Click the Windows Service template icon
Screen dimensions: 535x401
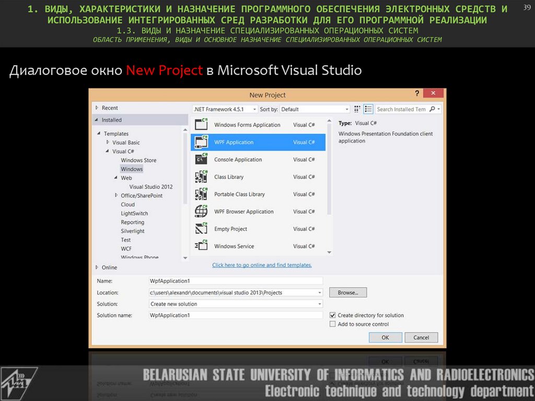(201, 246)
